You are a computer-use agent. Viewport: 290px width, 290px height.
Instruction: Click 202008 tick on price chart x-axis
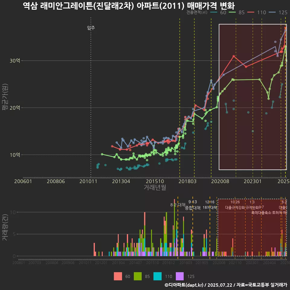coord(220,181)
